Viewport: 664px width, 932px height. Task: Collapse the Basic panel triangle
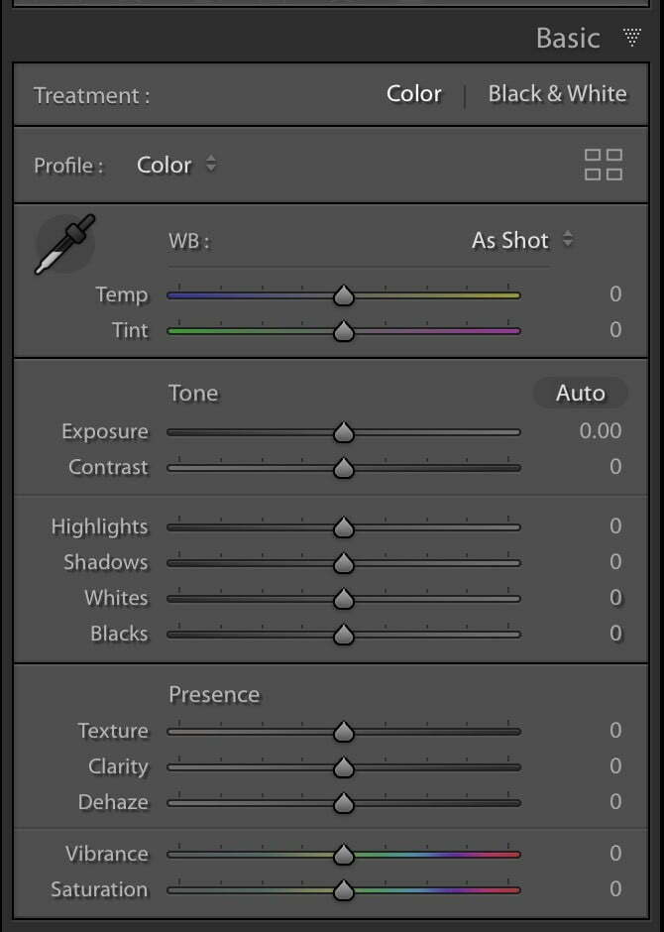(x=632, y=37)
